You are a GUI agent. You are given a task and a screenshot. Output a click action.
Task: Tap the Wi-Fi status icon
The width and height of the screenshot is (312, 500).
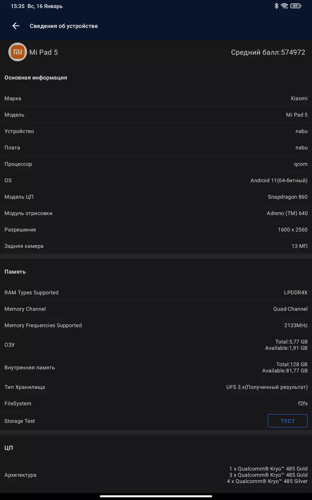284,6
